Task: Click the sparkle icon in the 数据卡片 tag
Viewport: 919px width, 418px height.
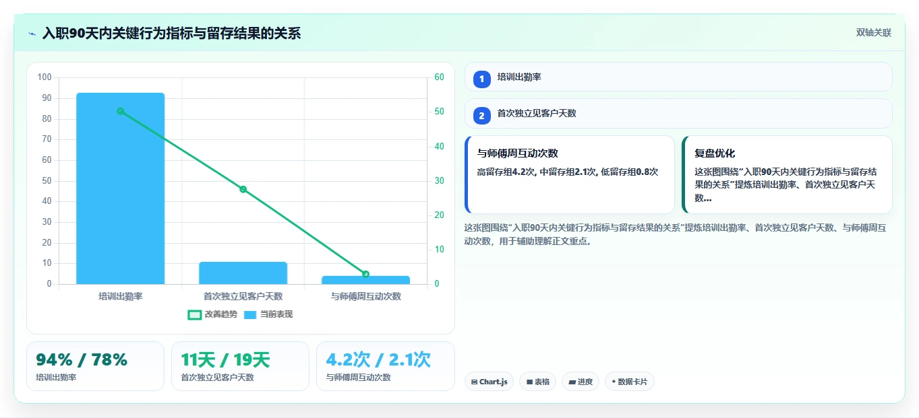Action: pyautogui.click(x=614, y=382)
